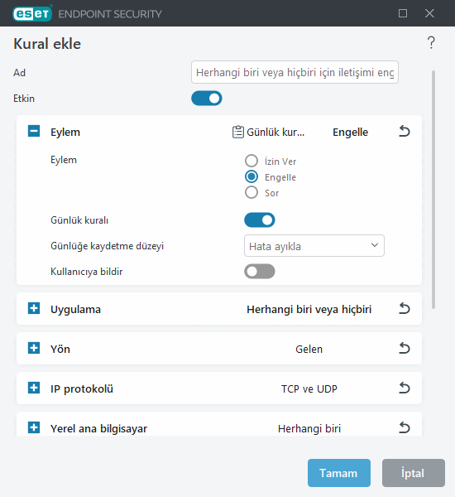Expand the Yön section
Screen dimensions: 455x497
pos(34,348)
